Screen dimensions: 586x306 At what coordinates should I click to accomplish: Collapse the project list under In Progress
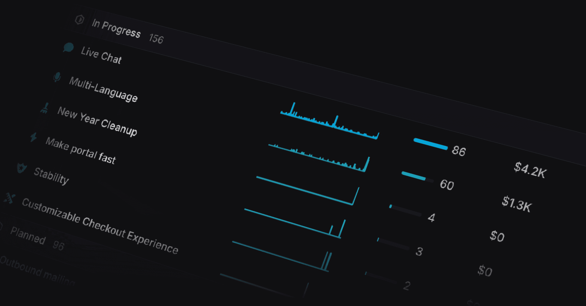pyautogui.click(x=117, y=29)
